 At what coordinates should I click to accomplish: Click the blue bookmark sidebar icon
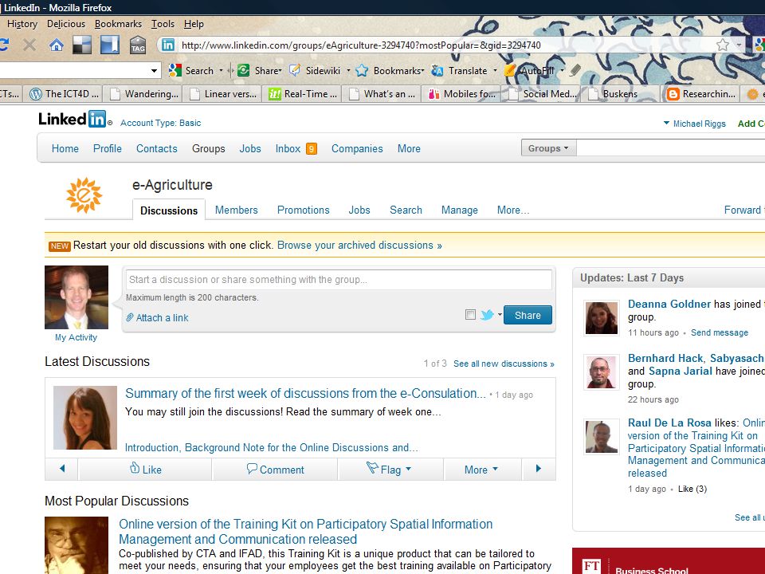(110, 45)
